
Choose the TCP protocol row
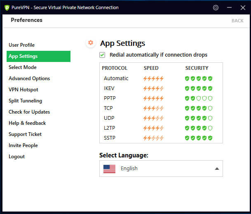click(x=108, y=108)
